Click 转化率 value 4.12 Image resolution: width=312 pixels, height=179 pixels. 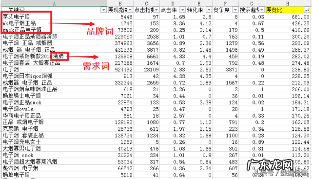(x=205, y=23)
